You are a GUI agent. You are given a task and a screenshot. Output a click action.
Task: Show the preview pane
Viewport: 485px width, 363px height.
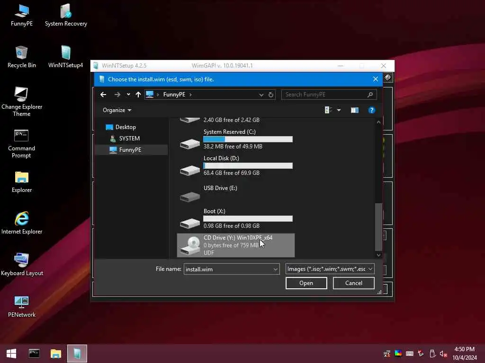click(x=354, y=110)
